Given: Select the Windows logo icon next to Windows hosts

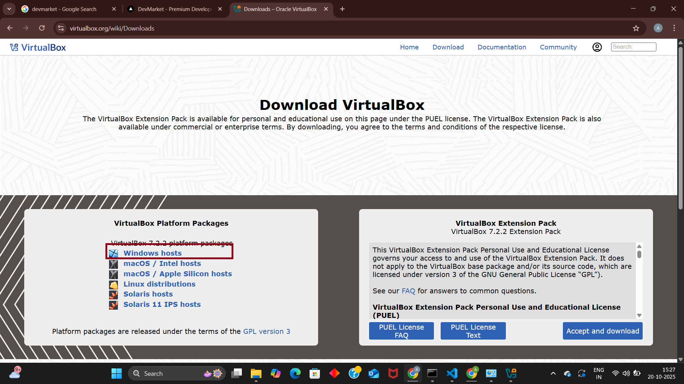Looking at the screenshot, I should [x=113, y=253].
